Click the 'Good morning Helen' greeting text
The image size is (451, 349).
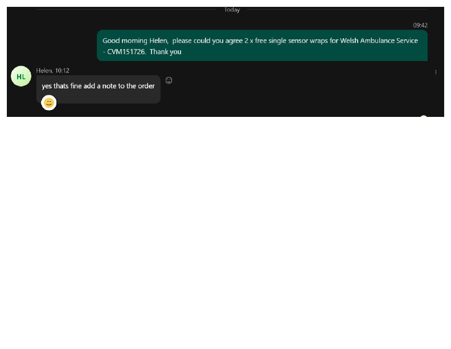(x=135, y=41)
